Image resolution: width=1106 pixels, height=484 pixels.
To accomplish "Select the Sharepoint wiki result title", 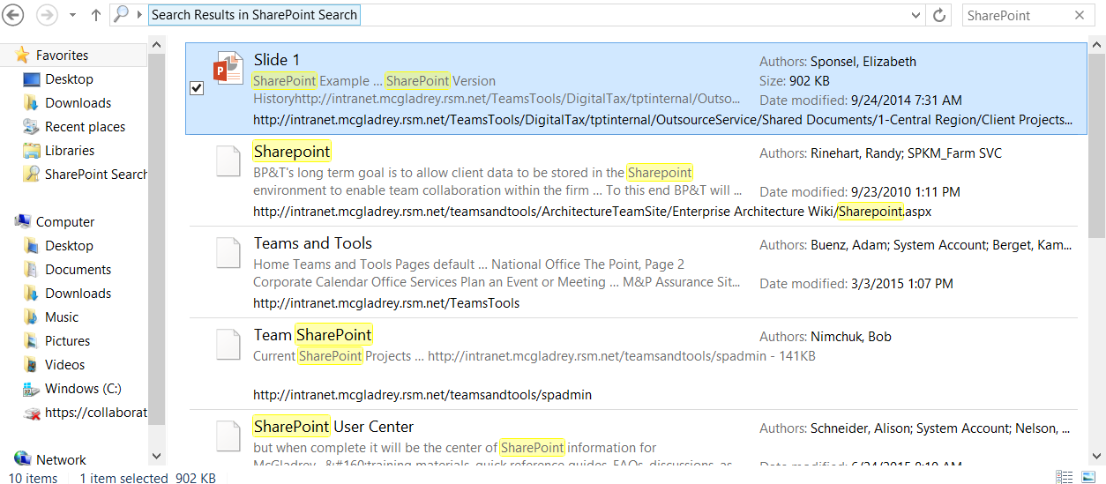I will pos(292,152).
